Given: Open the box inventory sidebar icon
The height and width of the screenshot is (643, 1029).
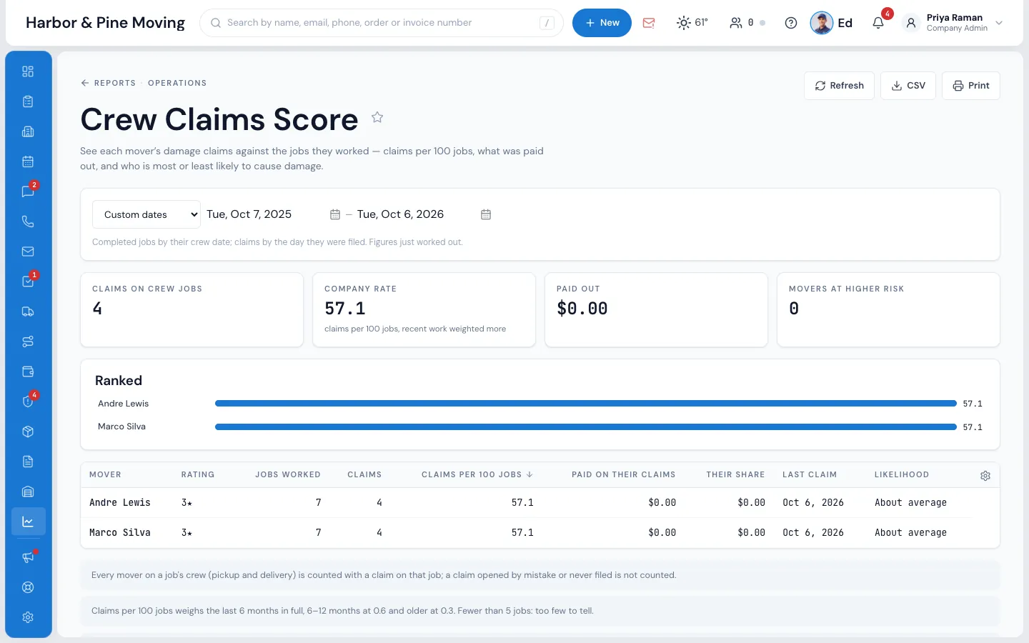Looking at the screenshot, I should (28, 432).
